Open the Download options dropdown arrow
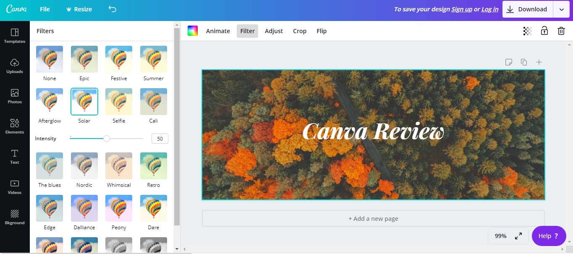Viewport: 573px width, 254px height. (561, 9)
